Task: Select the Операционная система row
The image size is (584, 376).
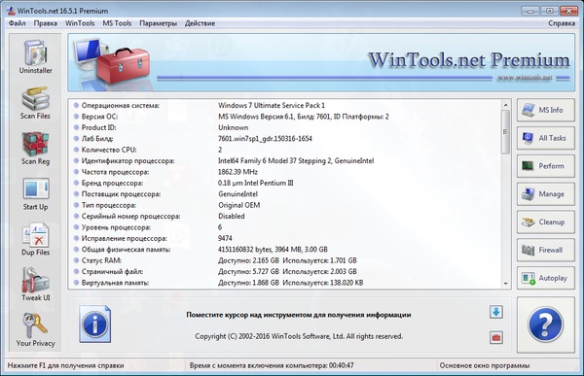Action: [285, 106]
